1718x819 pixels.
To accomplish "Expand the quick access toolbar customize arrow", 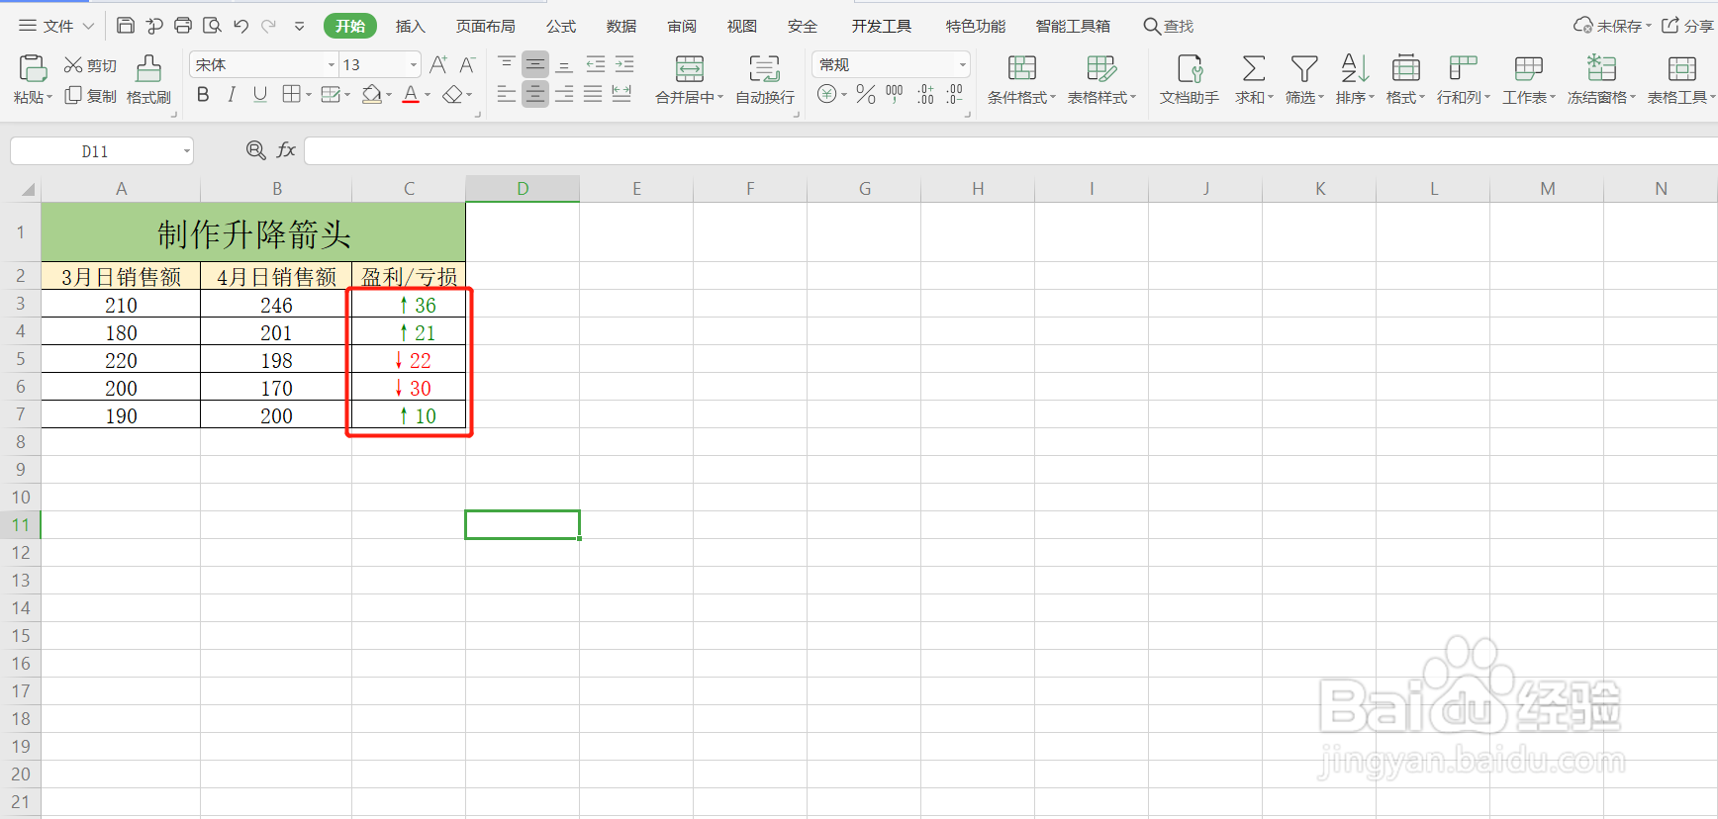I will click(300, 27).
